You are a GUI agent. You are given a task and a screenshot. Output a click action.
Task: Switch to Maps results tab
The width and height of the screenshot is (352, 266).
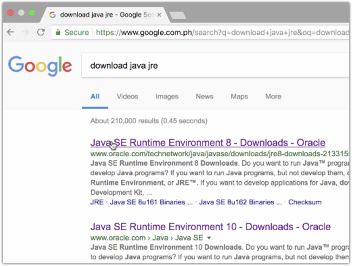click(x=239, y=97)
